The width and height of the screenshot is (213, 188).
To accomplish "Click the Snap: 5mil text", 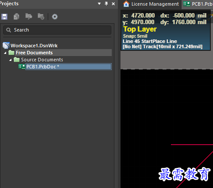I will click(x=135, y=36).
